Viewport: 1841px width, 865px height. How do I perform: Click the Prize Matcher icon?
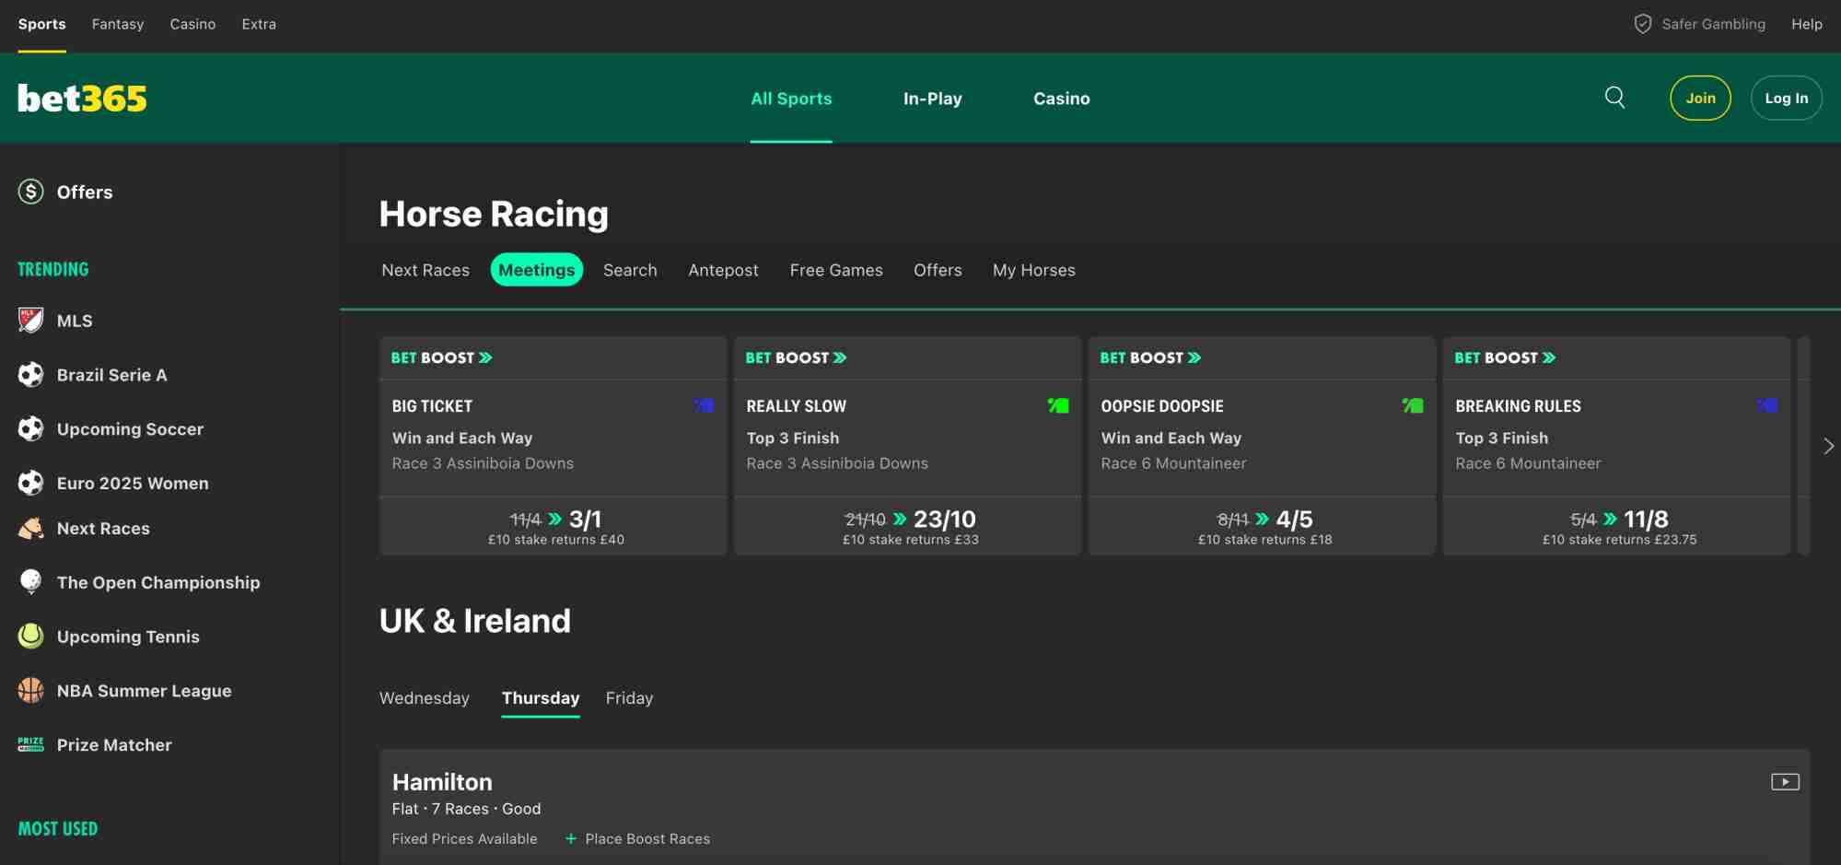31,744
